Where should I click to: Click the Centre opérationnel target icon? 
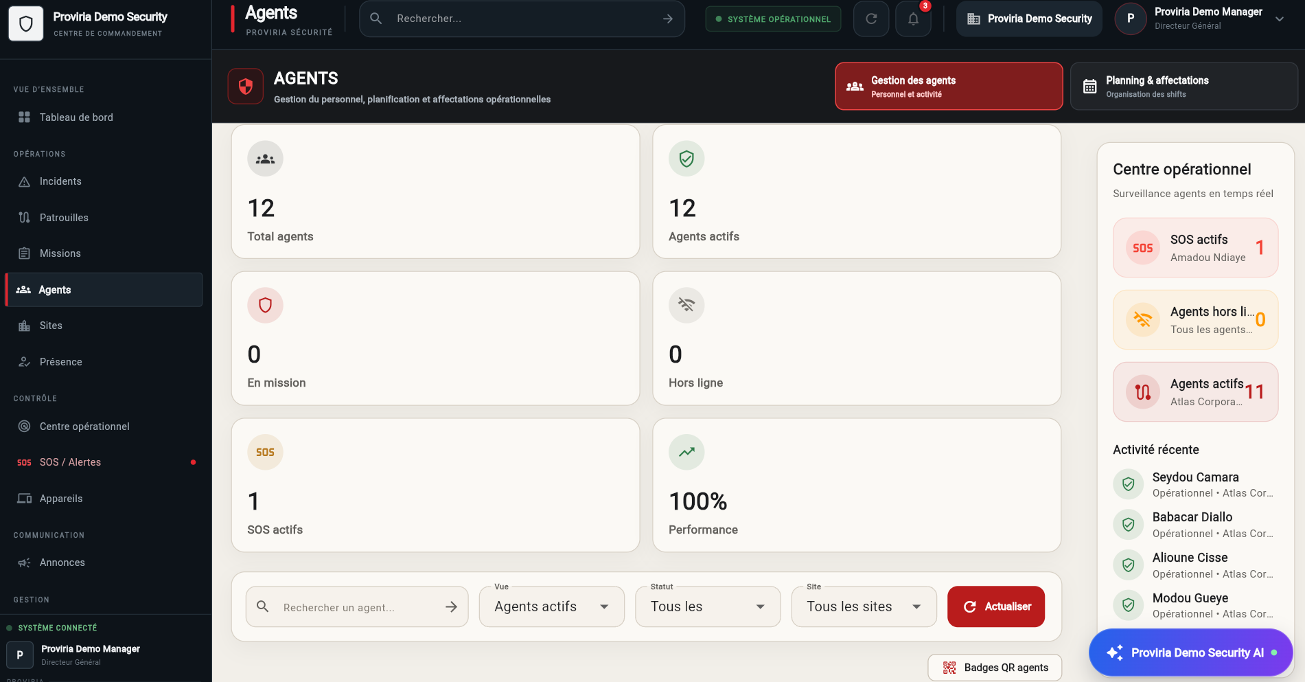pos(24,427)
